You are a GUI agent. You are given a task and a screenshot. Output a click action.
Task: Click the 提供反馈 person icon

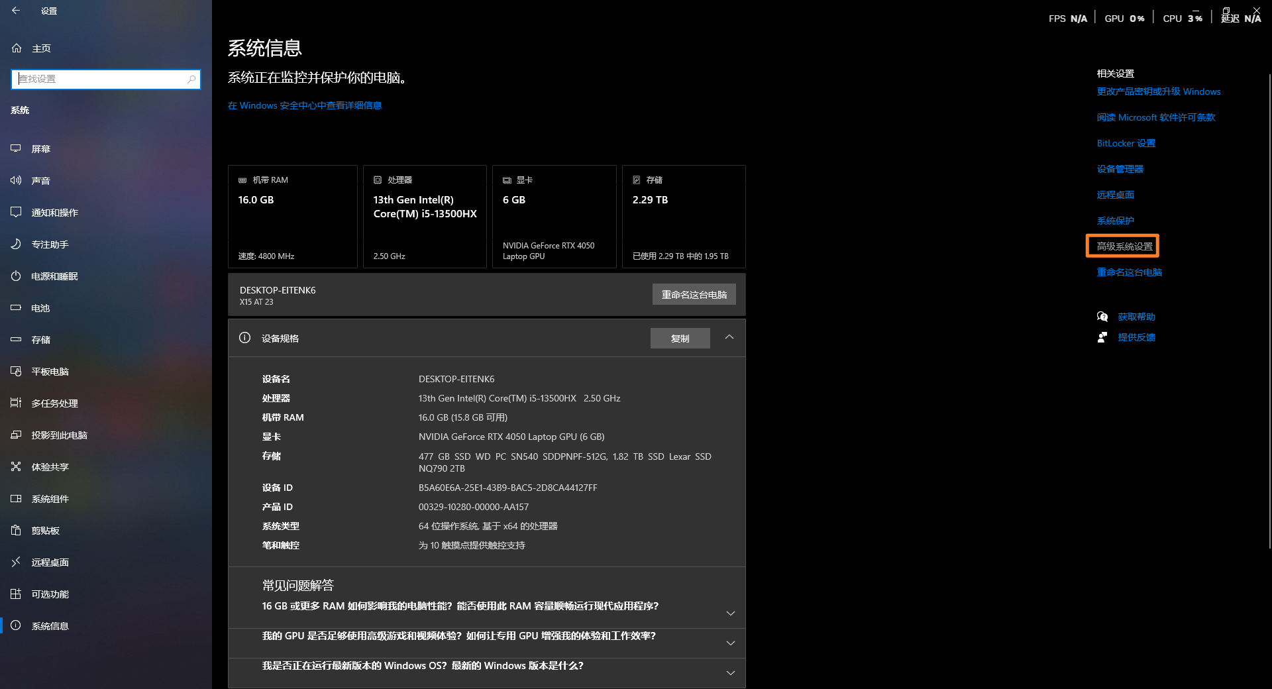[x=1102, y=337]
